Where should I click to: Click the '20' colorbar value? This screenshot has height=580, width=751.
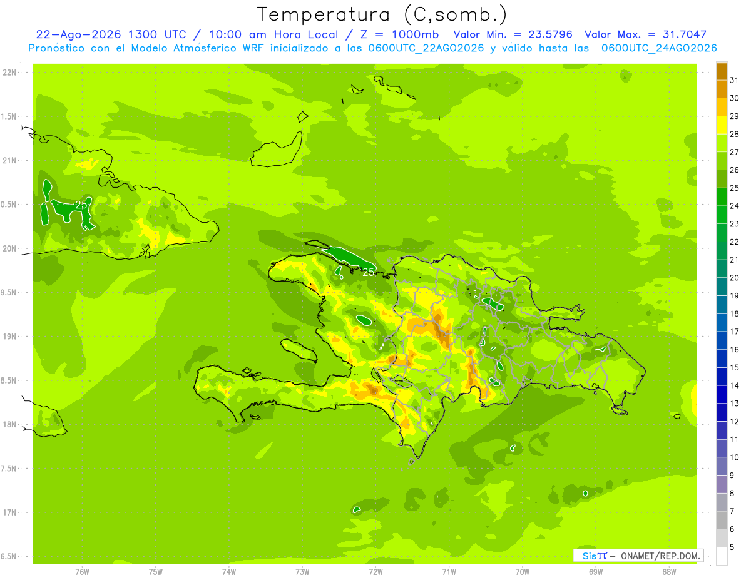pyautogui.click(x=735, y=278)
